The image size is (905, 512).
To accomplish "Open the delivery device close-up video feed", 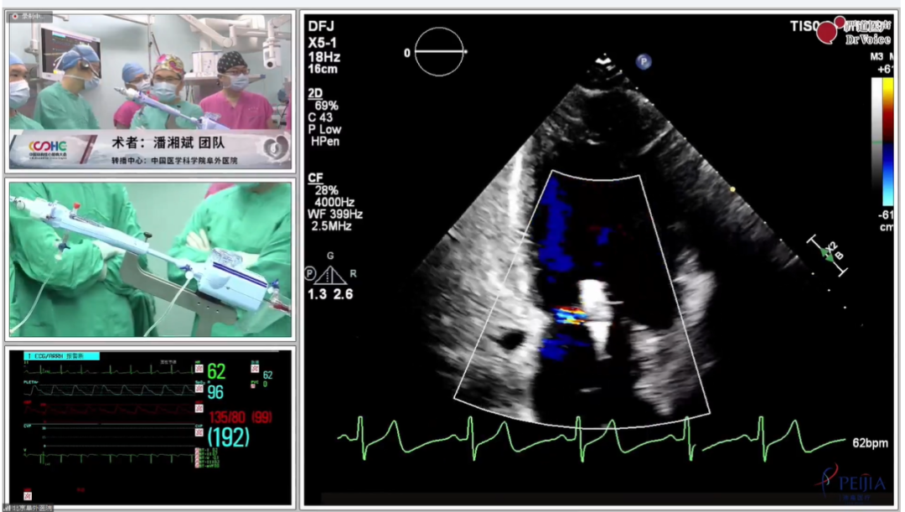I will pos(151,260).
